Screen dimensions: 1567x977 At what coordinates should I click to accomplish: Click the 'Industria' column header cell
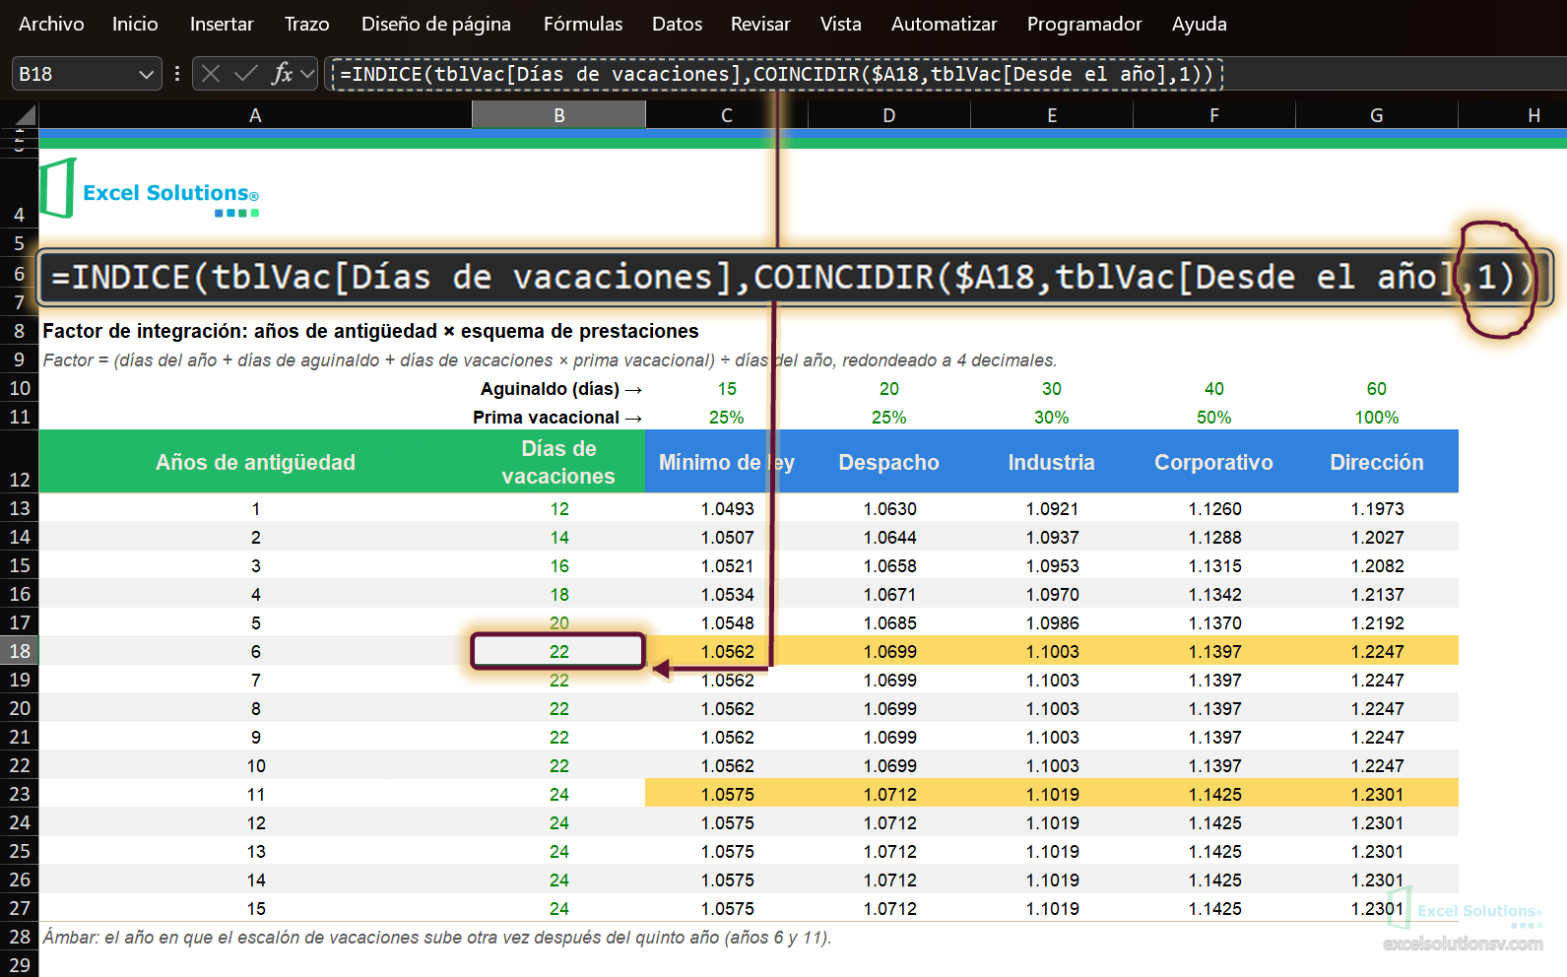tap(1051, 462)
